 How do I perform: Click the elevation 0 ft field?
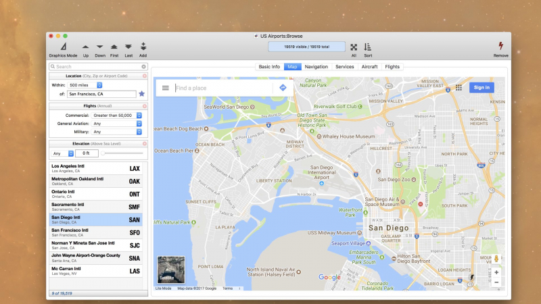[x=87, y=153]
